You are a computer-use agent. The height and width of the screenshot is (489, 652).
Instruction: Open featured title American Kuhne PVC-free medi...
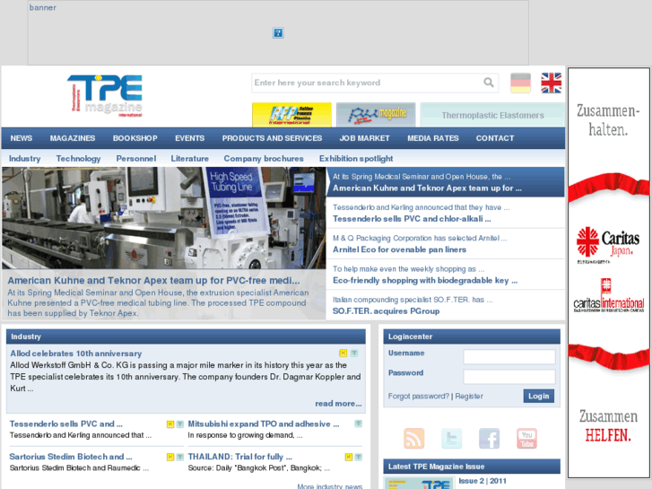tap(153, 281)
